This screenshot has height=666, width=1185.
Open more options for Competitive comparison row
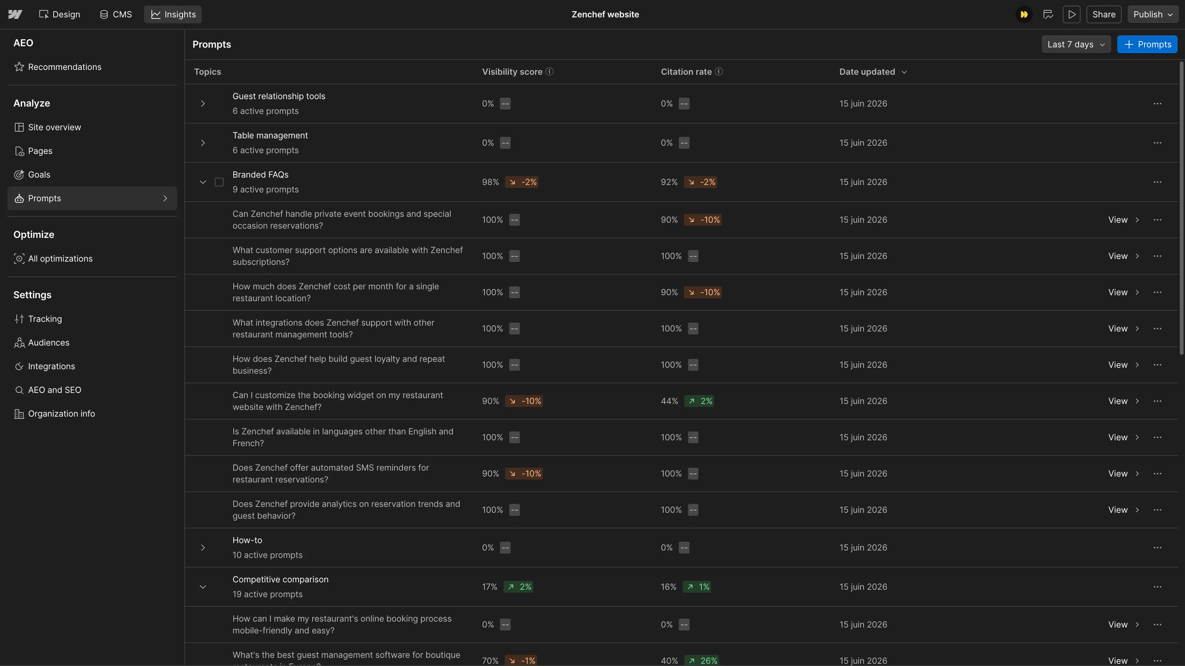click(1157, 587)
